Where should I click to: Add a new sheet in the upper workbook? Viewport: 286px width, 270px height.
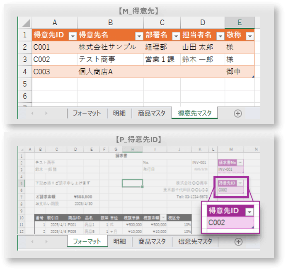(x=238, y=113)
